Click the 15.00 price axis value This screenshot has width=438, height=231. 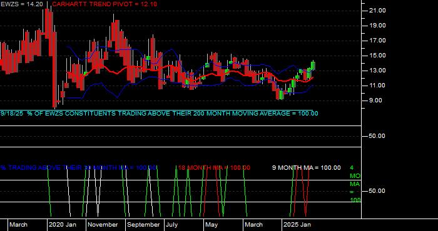pyautogui.click(x=378, y=56)
